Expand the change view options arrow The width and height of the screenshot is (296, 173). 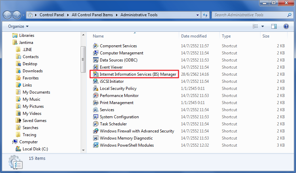[262, 26]
